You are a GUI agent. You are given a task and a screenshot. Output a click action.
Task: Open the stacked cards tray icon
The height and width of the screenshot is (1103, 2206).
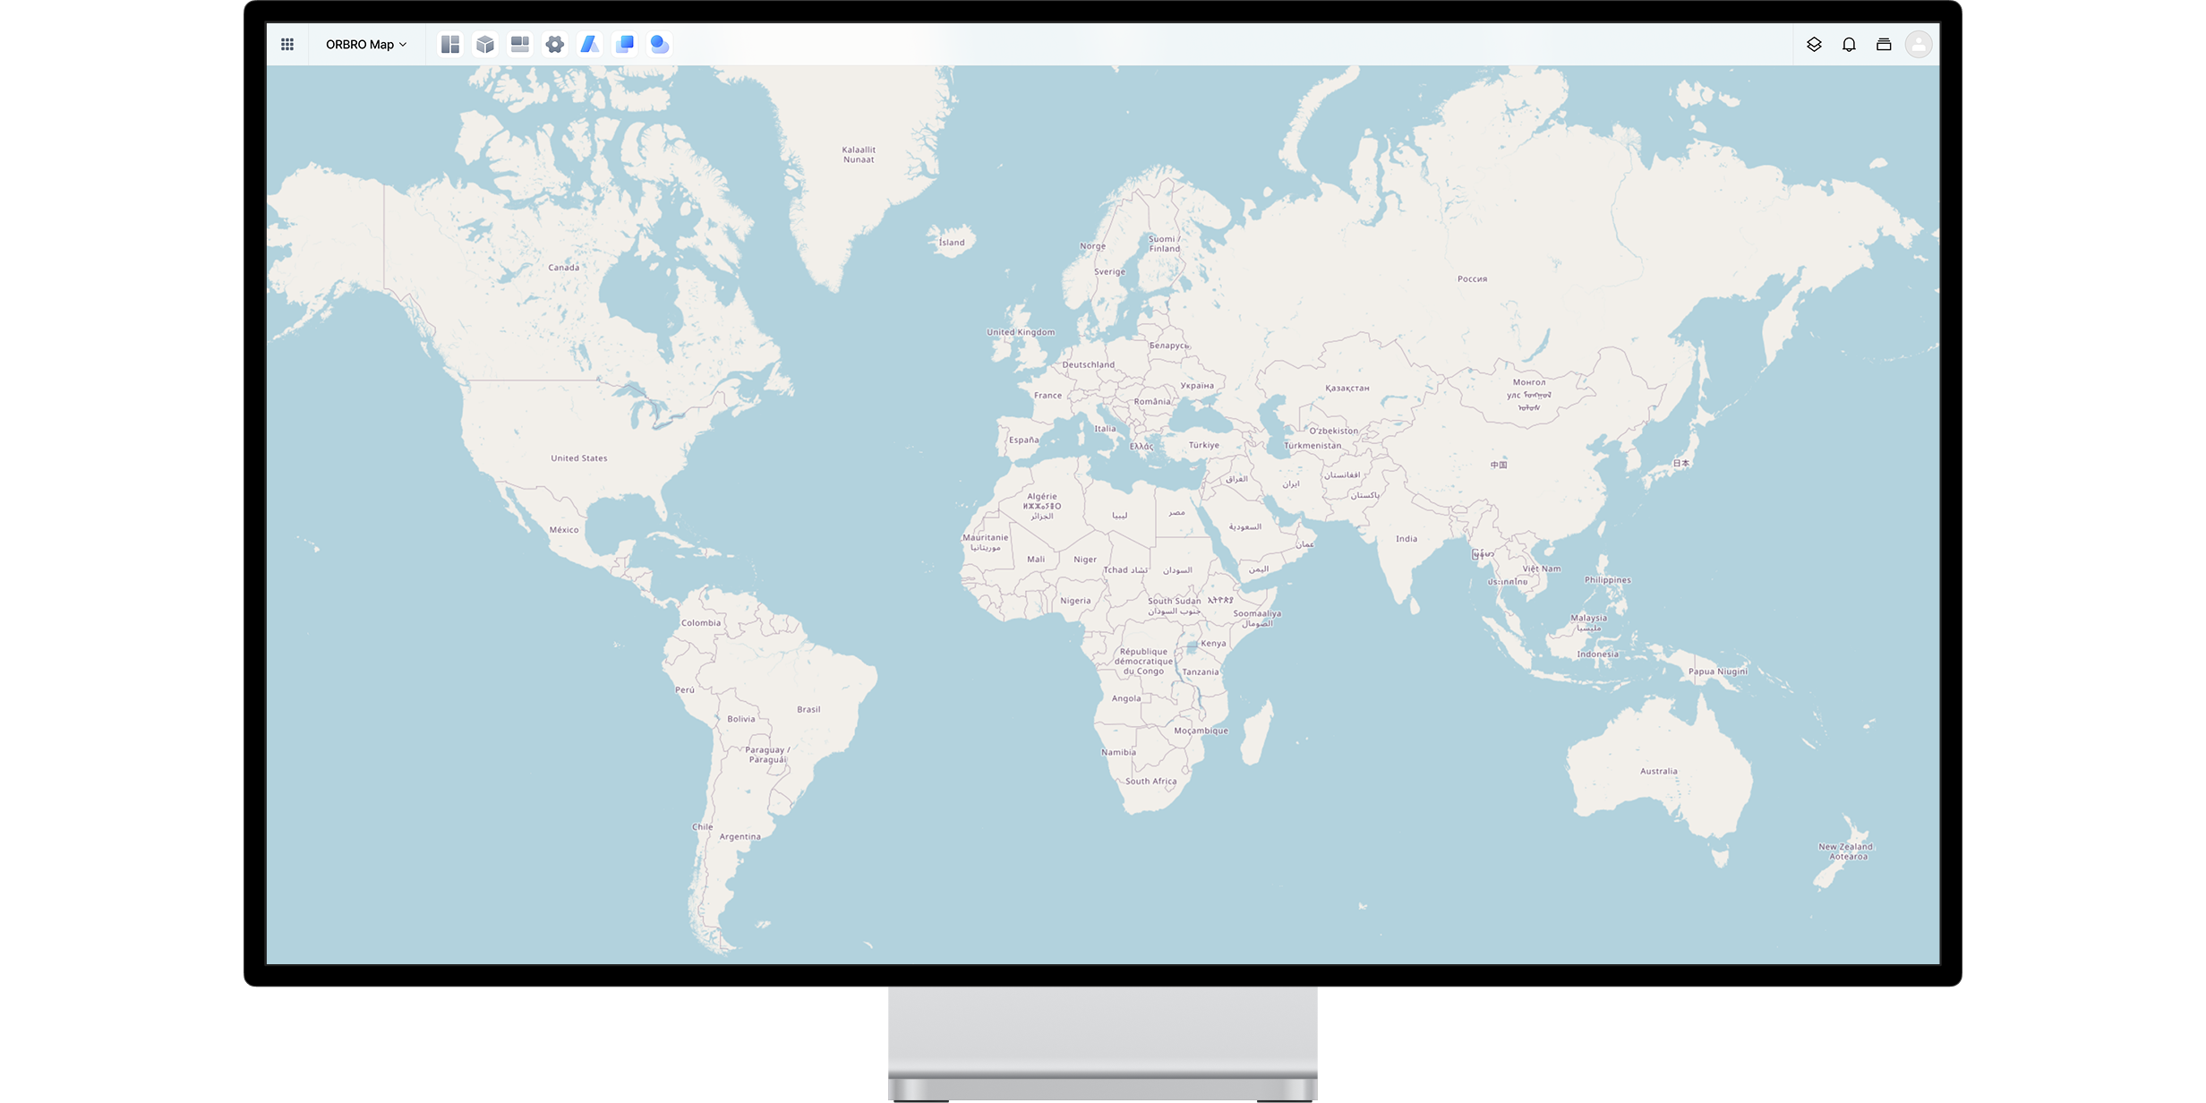click(x=1884, y=44)
